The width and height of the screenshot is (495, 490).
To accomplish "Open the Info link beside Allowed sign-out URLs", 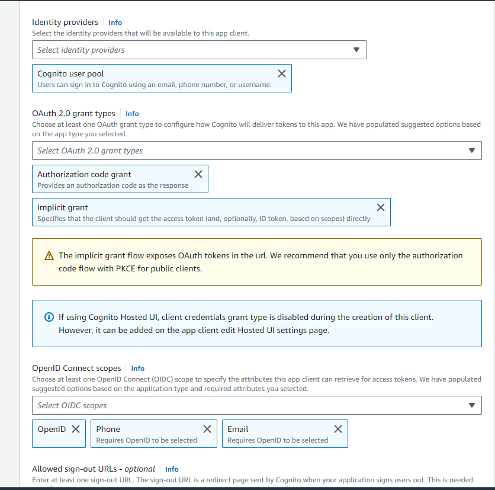I will (171, 469).
